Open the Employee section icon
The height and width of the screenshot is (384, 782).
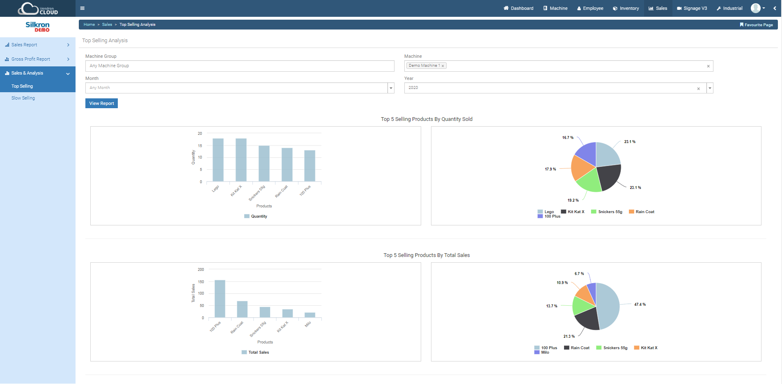pyautogui.click(x=578, y=8)
